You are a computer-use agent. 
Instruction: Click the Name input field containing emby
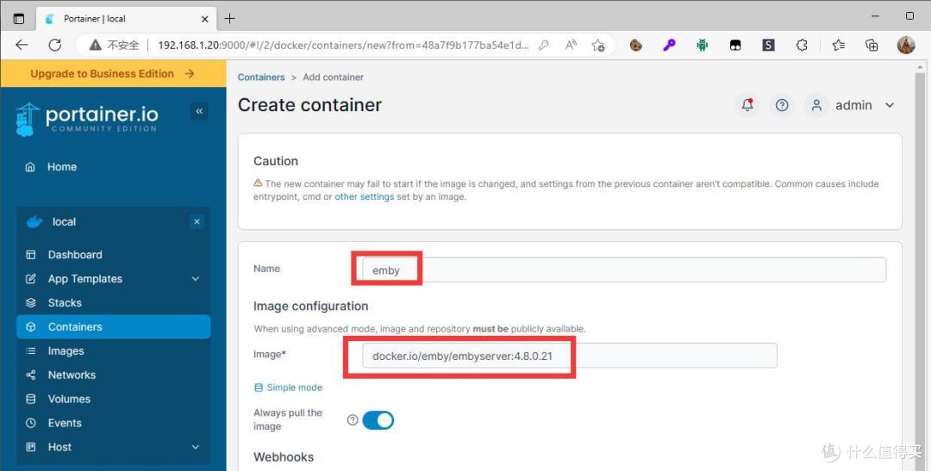pyautogui.click(x=624, y=270)
